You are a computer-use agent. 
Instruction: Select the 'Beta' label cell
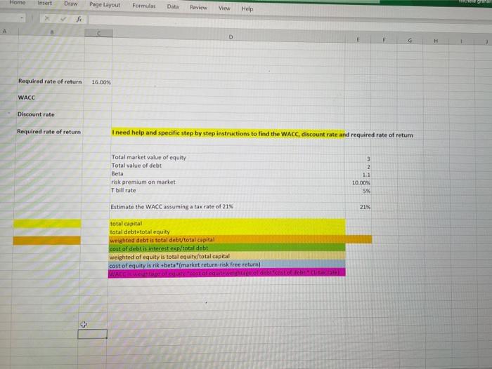point(228,174)
